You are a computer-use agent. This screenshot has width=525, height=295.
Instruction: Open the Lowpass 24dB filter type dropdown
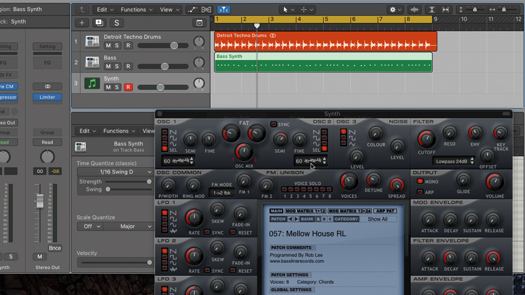tap(454, 161)
